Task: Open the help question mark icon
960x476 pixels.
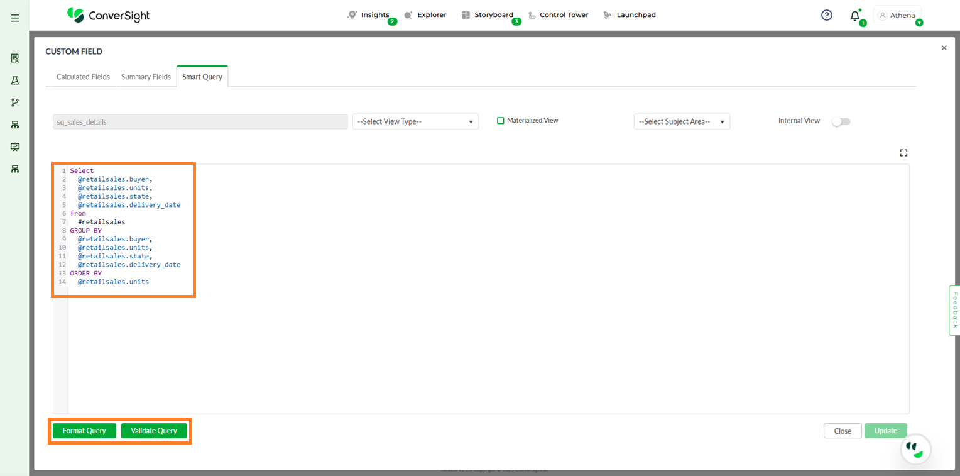Action: (x=827, y=15)
